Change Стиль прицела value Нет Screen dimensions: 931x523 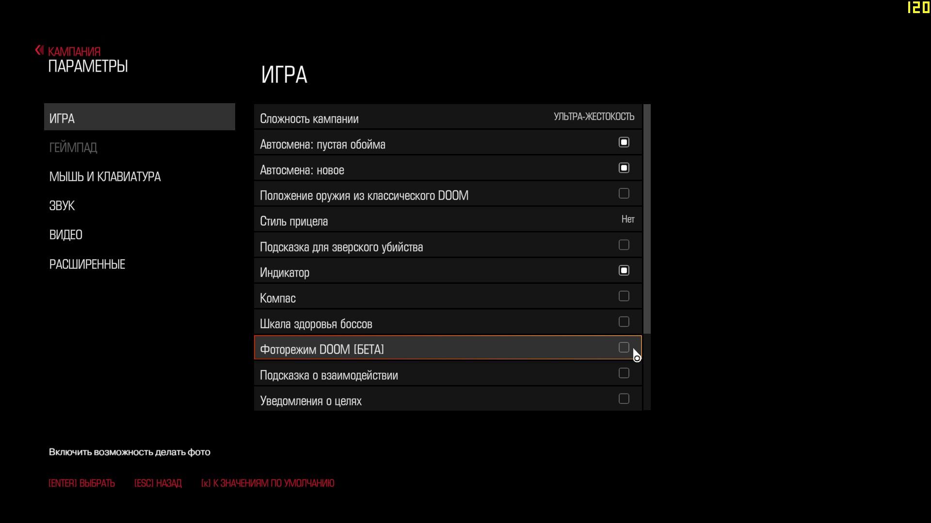click(628, 219)
